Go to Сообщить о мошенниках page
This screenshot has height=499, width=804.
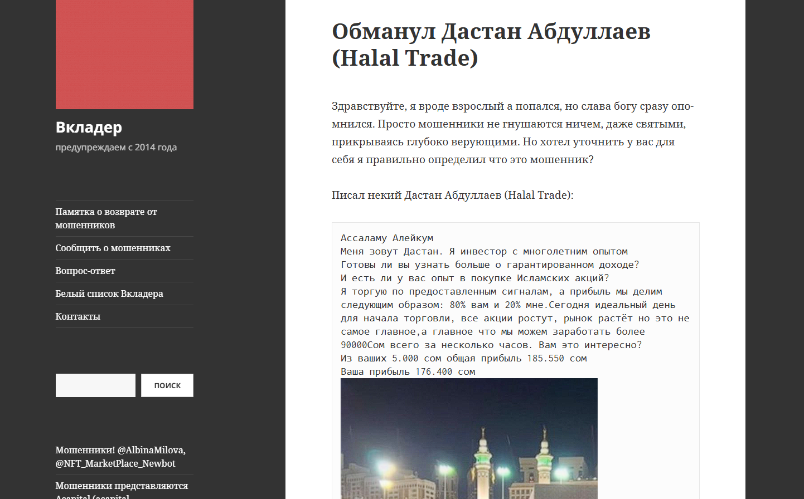[x=113, y=248]
